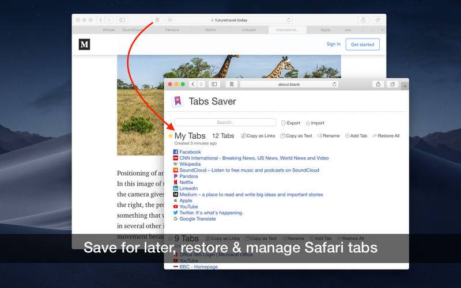
Task: Show the tab overview in front window
Action: click(x=392, y=84)
